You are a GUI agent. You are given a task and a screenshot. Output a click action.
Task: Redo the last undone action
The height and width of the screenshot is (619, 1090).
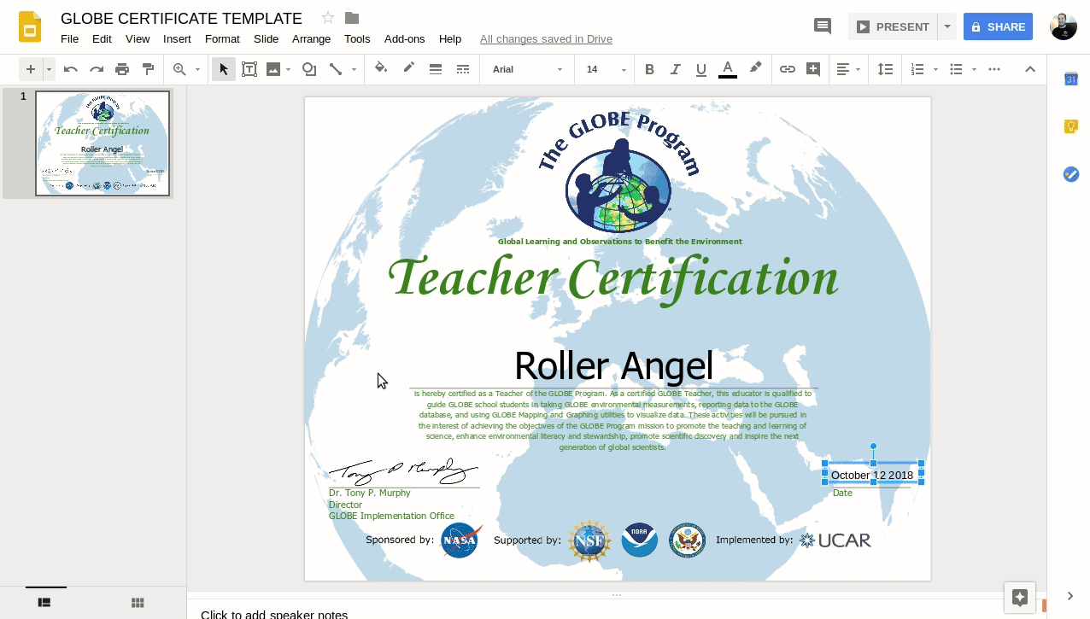97,69
